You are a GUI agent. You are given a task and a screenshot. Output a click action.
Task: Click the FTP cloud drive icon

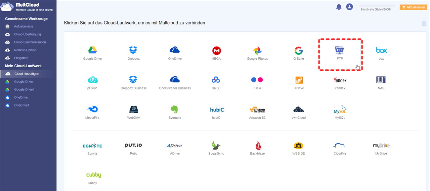click(340, 50)
